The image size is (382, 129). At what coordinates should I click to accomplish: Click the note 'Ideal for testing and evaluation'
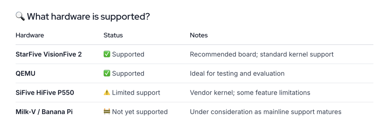[x=237, y=74]
